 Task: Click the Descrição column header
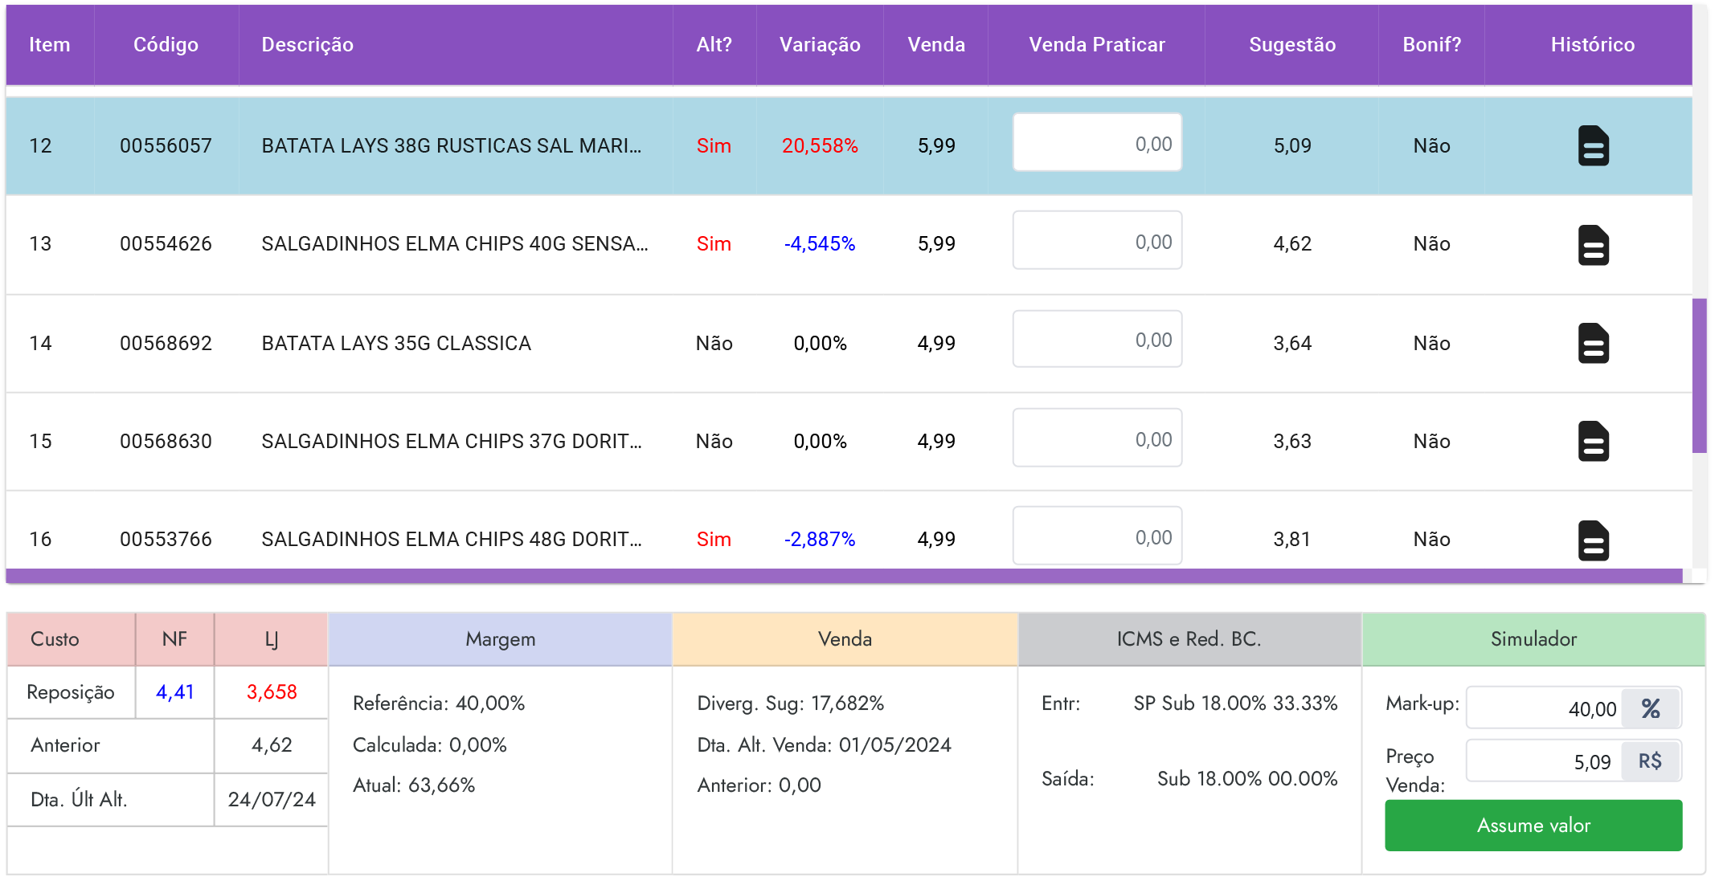pyautogui.click(x=307, y=45)
